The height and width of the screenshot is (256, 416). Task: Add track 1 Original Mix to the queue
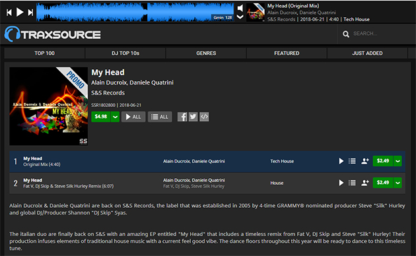point(352,161)
